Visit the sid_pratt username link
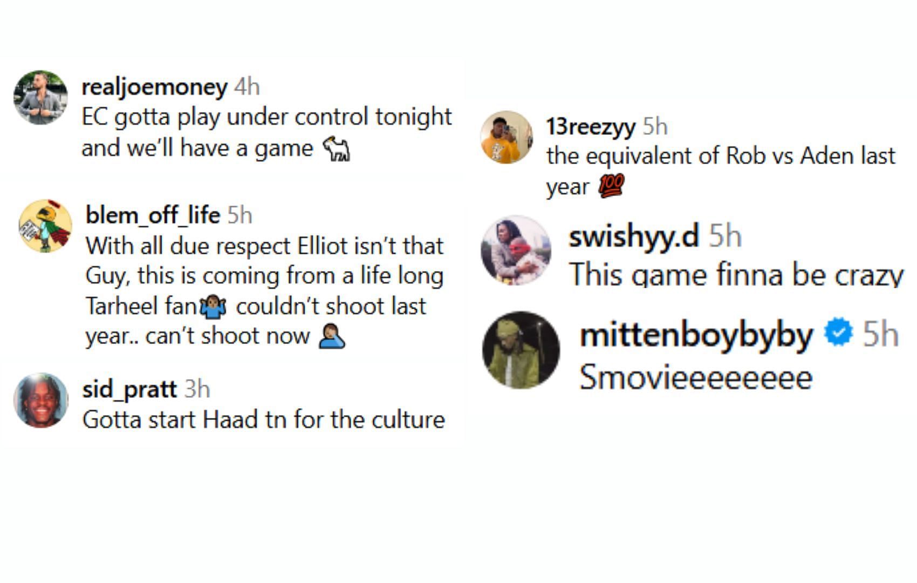Image resolution: width=917 pixels, height=583 pixels. [129, 389]
